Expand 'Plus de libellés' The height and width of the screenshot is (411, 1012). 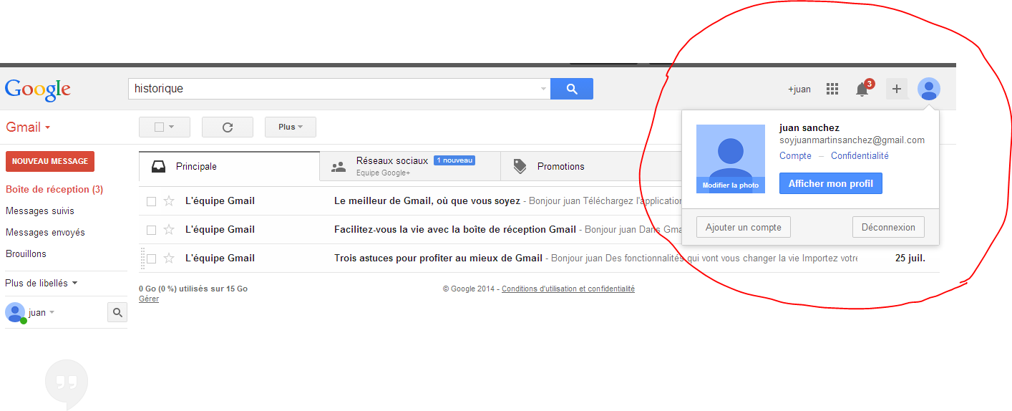42,283
